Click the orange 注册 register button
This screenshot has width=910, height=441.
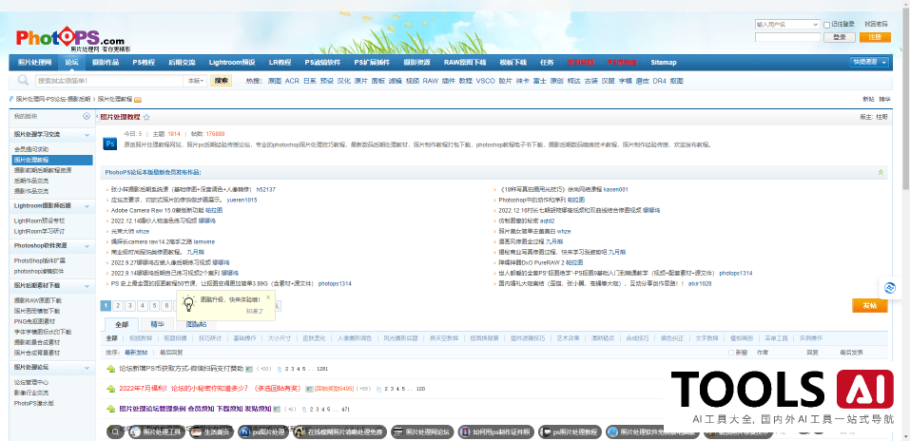[x=875, y=37]
